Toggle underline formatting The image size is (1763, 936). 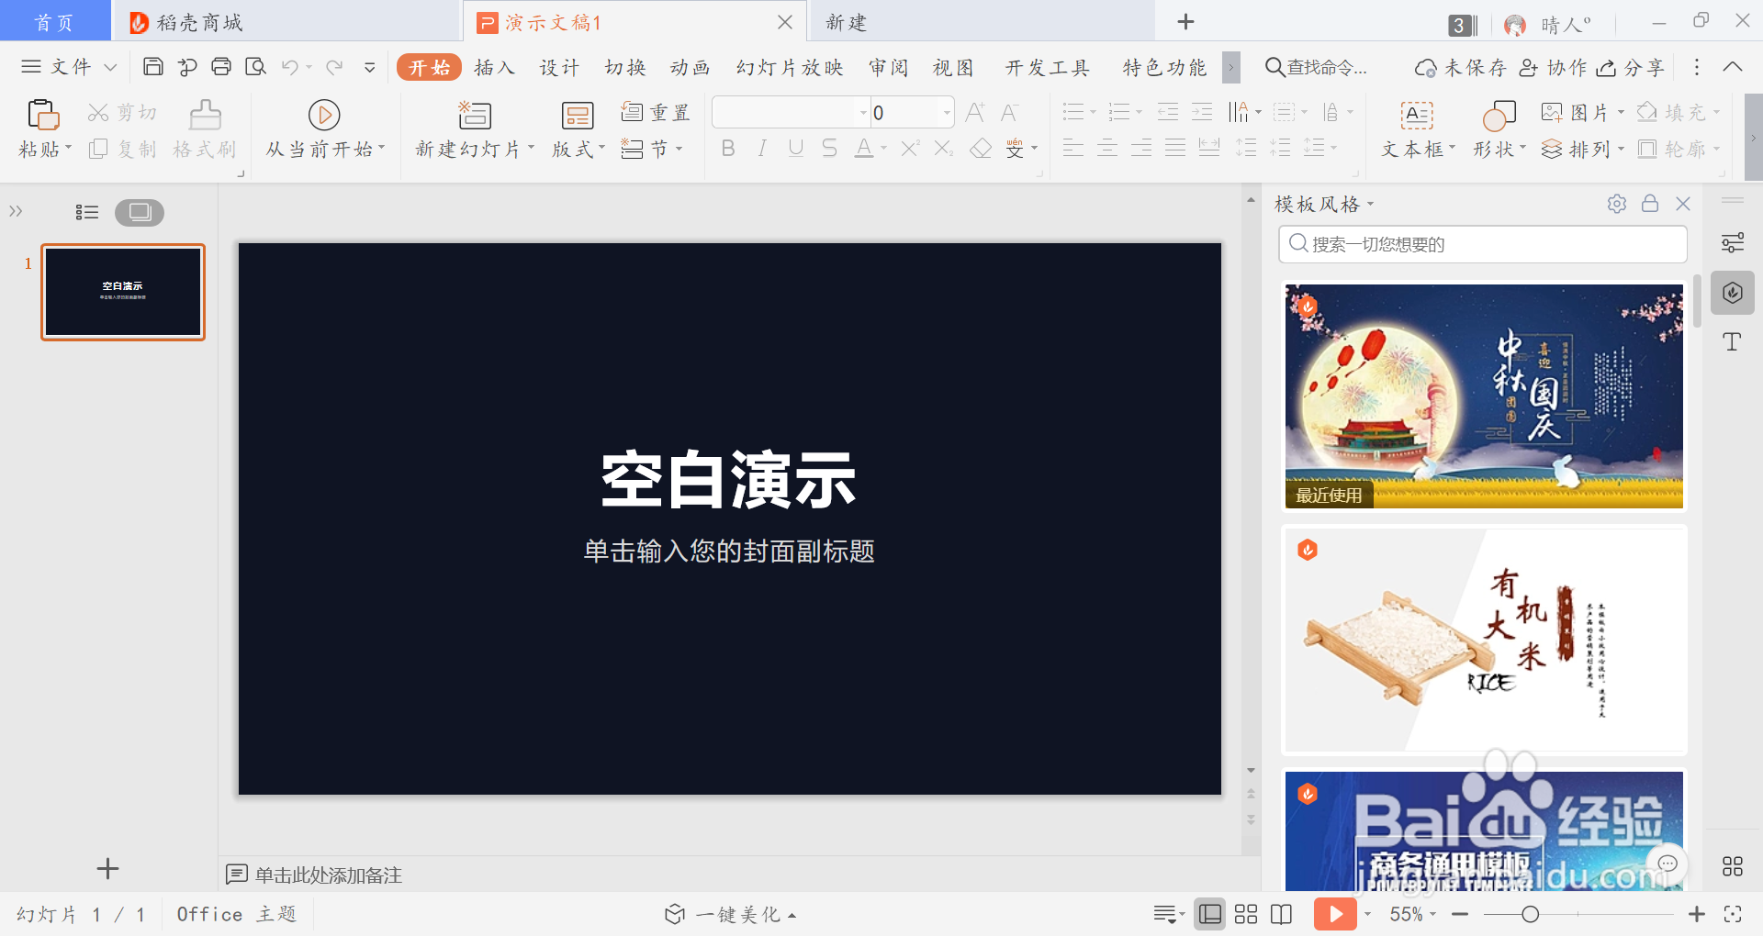coord(795,148)
